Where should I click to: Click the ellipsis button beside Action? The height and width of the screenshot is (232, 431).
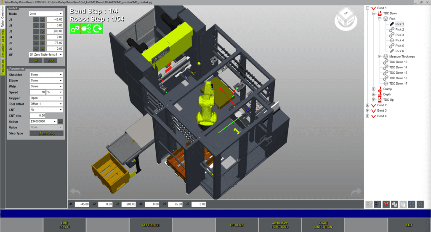coord(61,121)
